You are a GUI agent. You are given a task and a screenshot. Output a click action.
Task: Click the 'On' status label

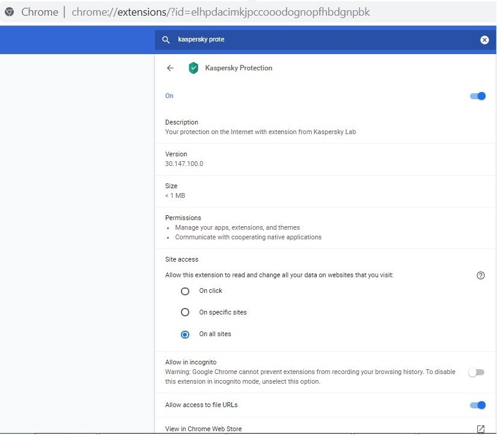coord(169,96)
